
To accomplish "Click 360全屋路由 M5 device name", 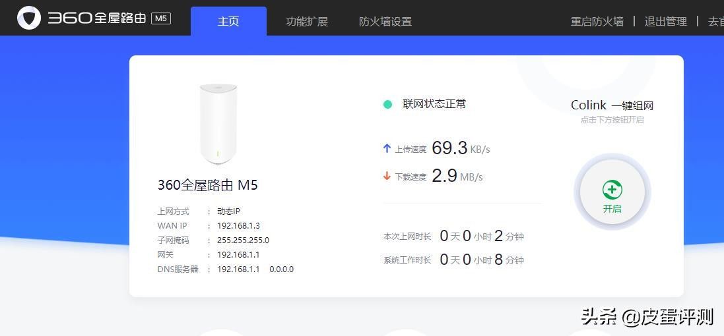I will (x=208, y=185).
